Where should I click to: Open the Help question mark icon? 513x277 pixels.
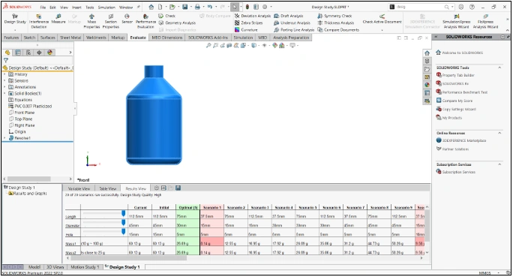point(472,7)
